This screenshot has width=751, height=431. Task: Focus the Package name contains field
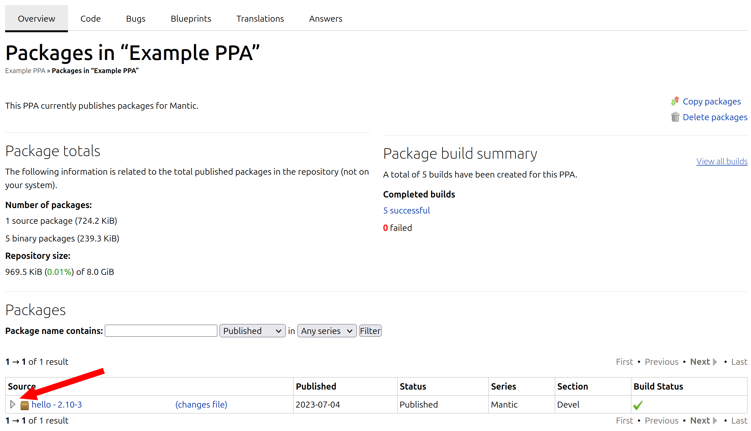coord(161,331)
